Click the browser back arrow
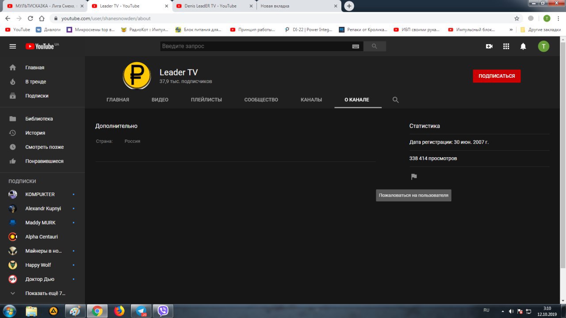566x318 pixels. coord(8,19)
